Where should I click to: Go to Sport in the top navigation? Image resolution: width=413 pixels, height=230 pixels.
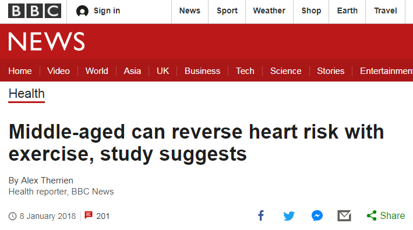tap(227, 11)
